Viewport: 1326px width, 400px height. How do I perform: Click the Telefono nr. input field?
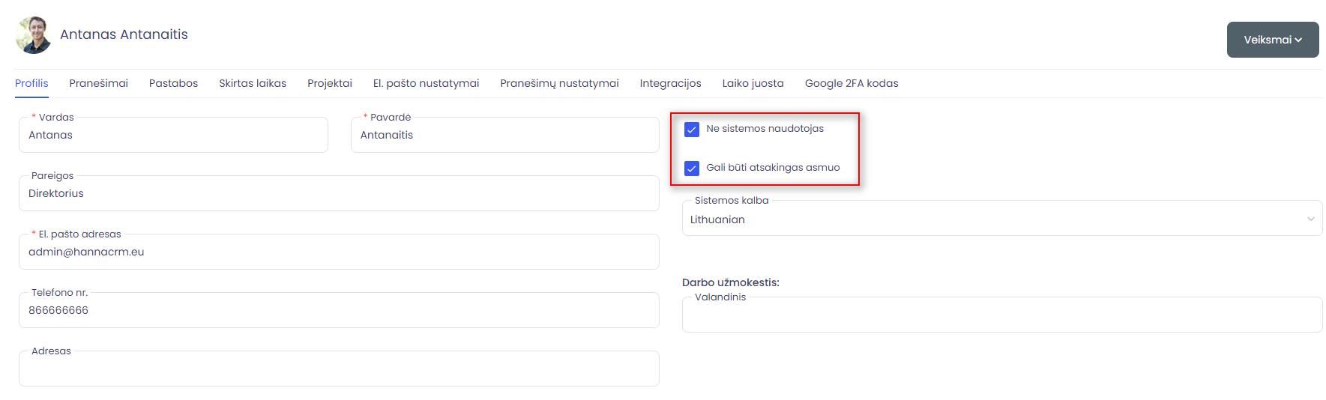[x=339, y=310]
